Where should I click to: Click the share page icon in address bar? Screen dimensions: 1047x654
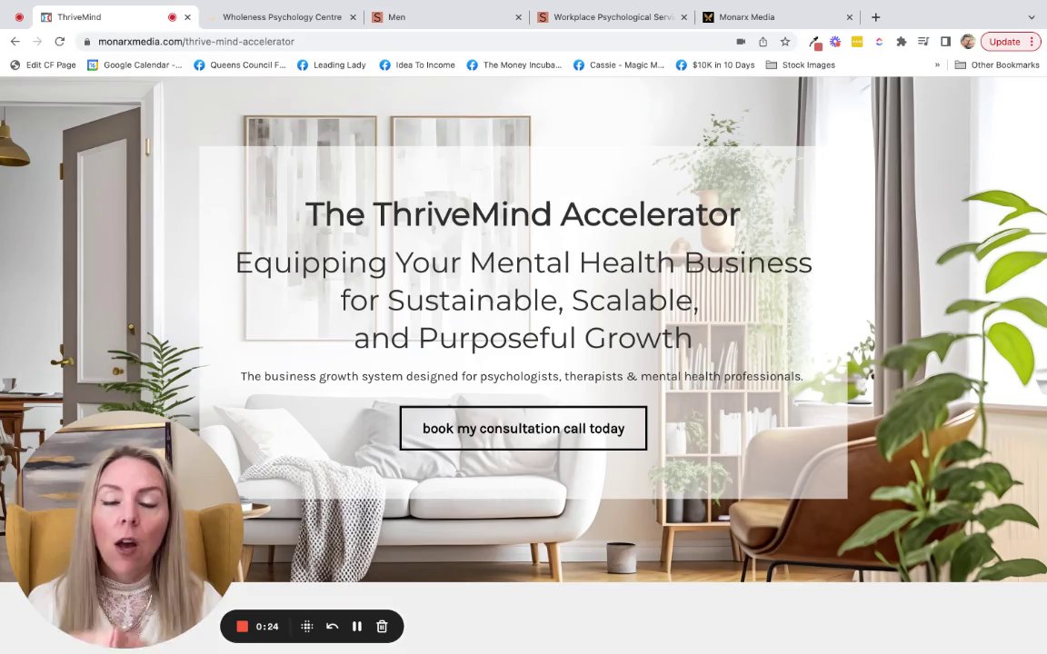(763, 42)
